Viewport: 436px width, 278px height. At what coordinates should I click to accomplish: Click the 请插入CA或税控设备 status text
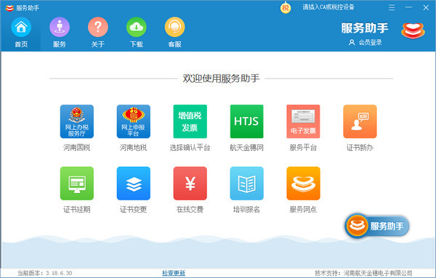pos(328,7)
